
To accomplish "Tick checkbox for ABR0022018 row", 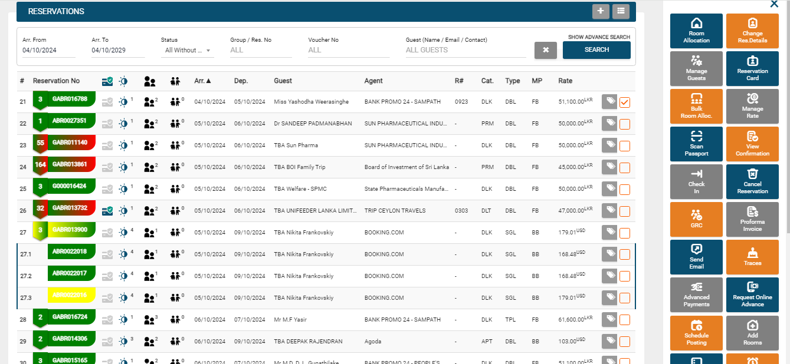I will 625,254.
